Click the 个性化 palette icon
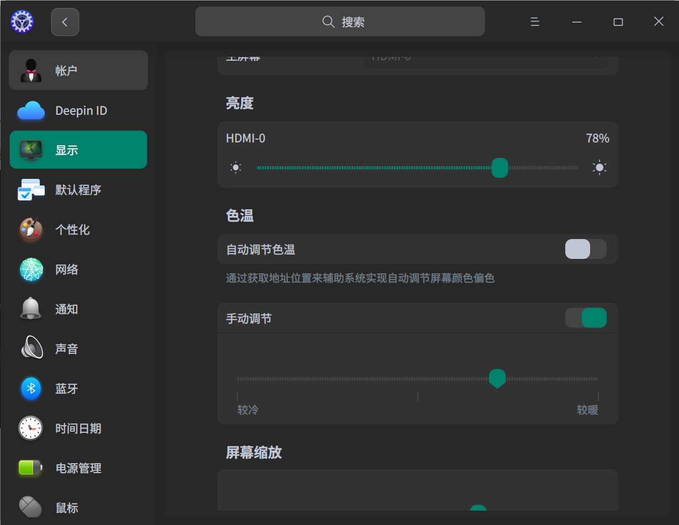The image size is (679, 525). click(x=31, y=230)
